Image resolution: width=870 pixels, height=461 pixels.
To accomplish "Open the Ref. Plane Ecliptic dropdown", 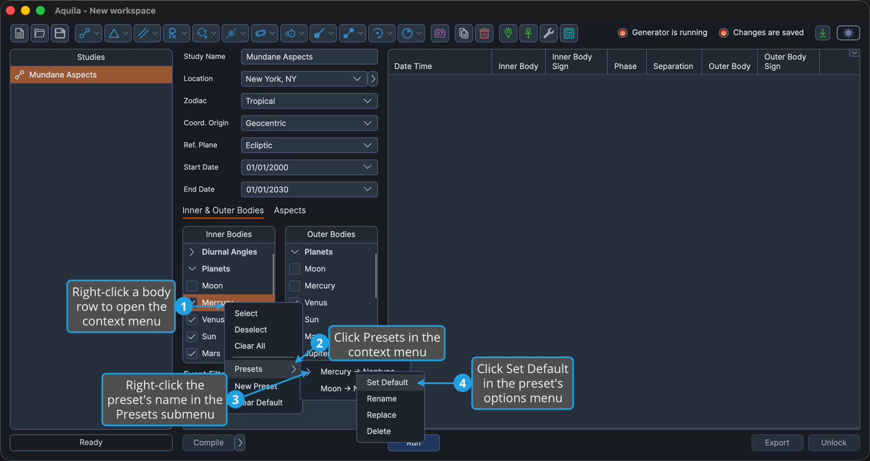I will (x=310, y=145).
